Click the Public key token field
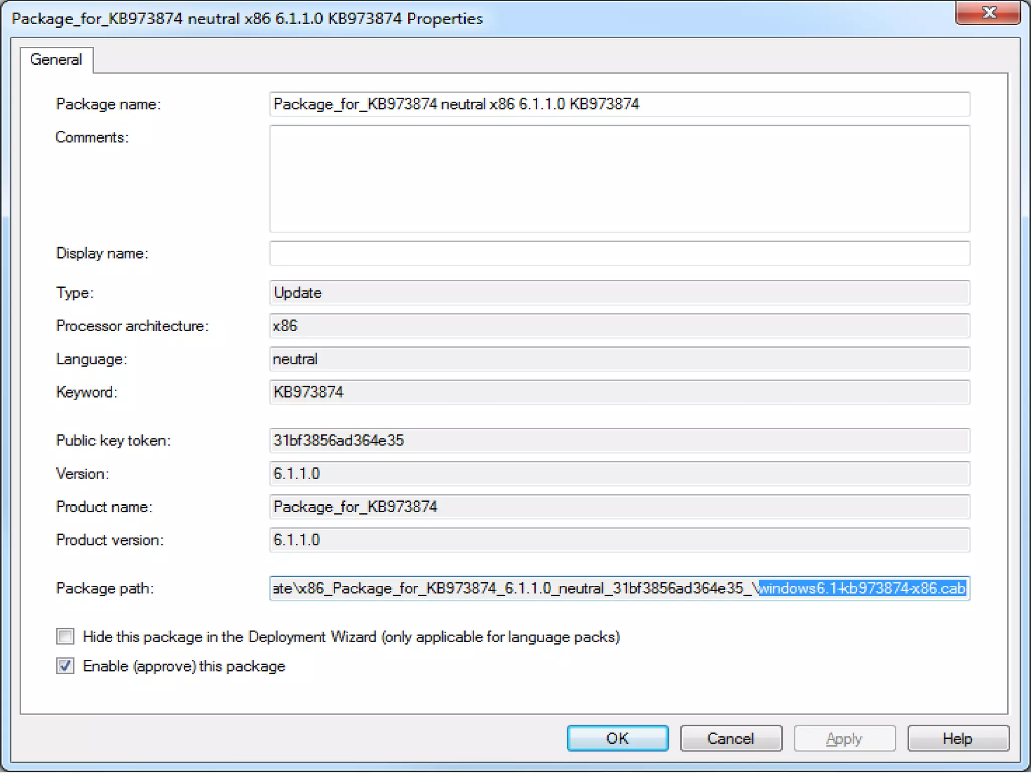The image size is (1031, 773). (x=620, y=441)
